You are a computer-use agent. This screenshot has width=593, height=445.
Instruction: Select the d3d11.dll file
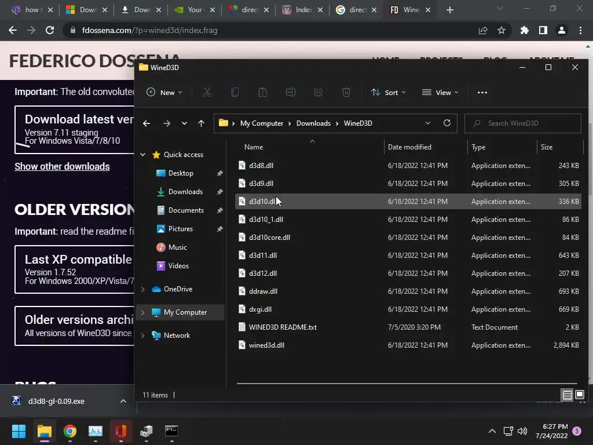(x=408, y=256)
